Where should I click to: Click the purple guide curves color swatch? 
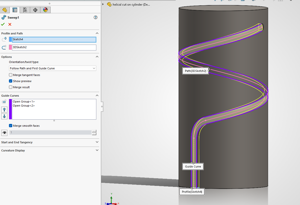[10, 109]
